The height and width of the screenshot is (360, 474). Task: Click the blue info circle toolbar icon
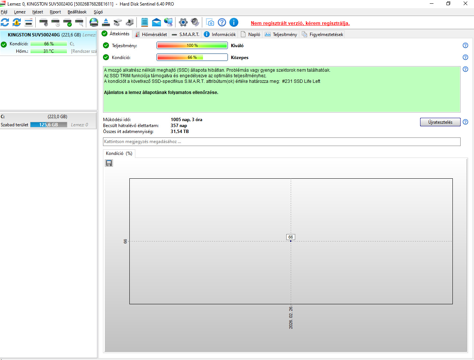tap(234, 22)
